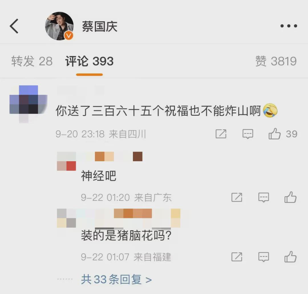Viewport: 308px width, 294px height.
Task: Tap the back arrow icon
Action: 14,26
